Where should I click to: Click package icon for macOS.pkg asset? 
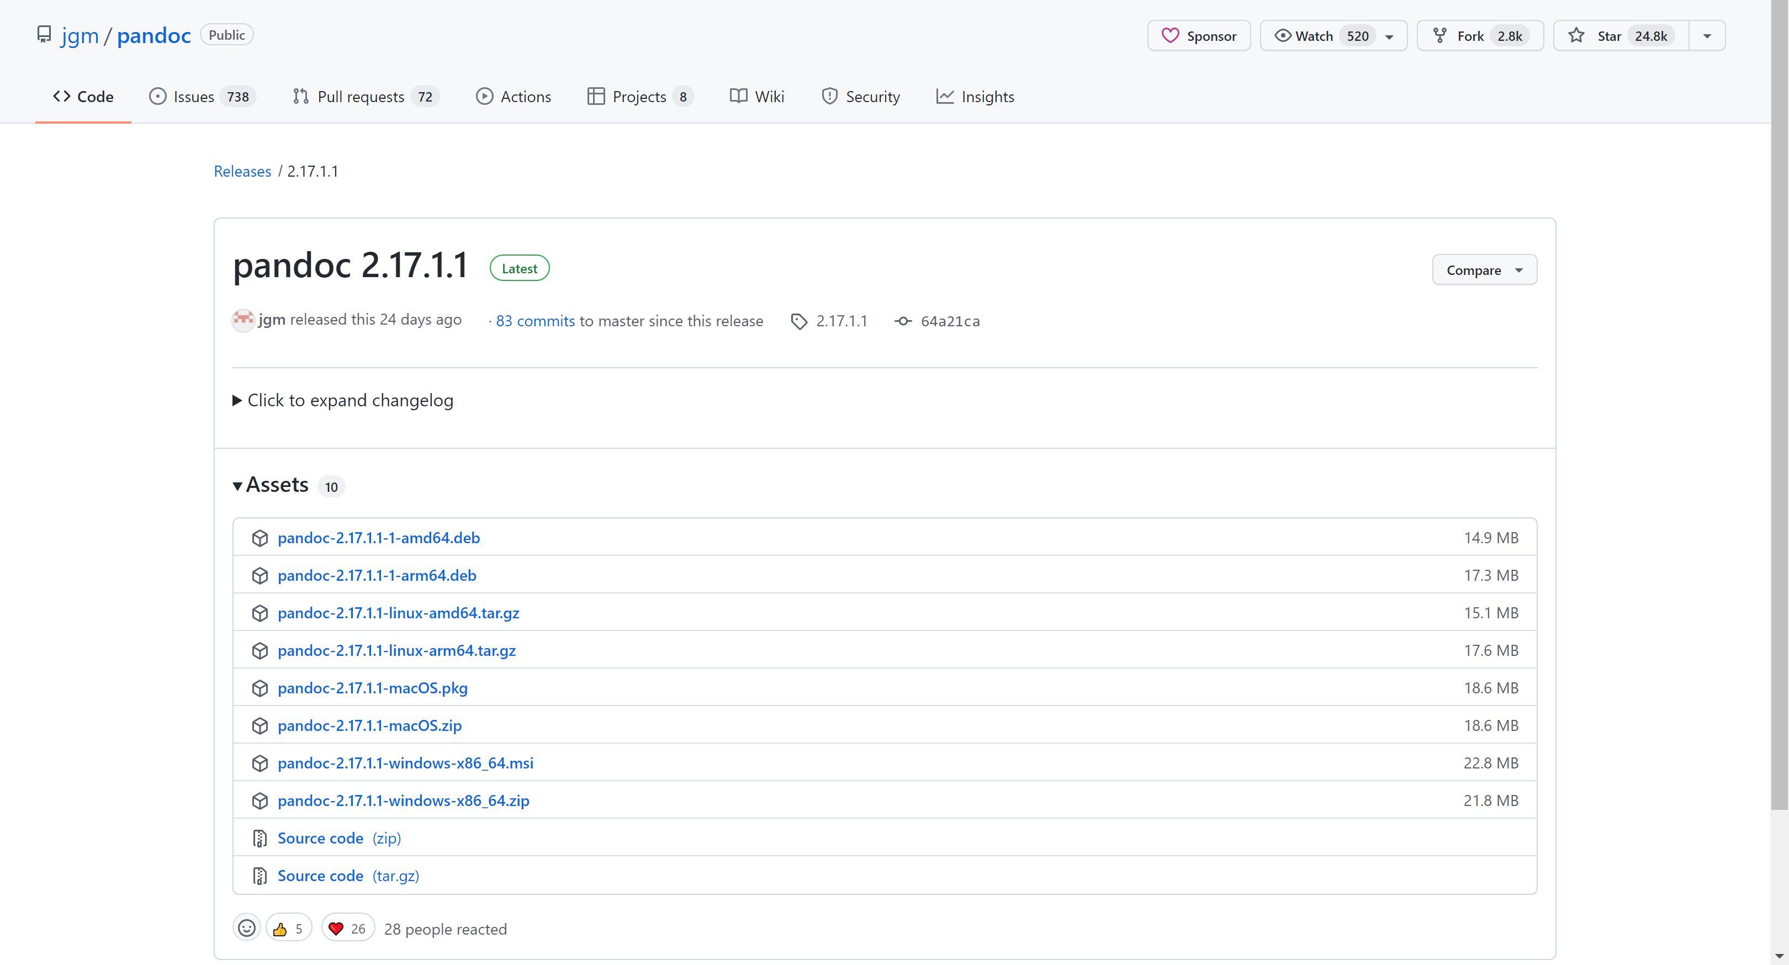(x=260, y=688)
